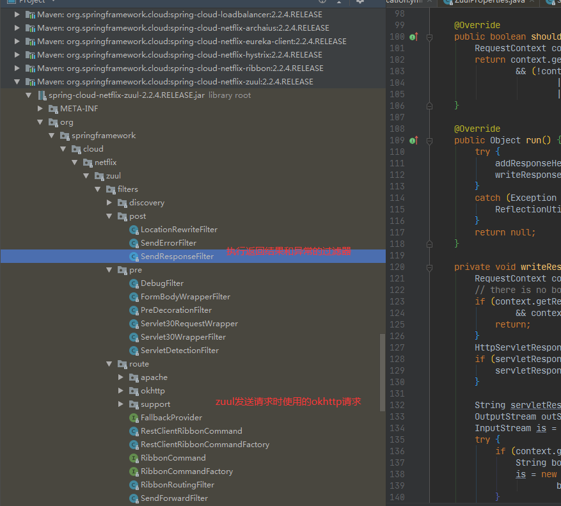This screenshot has height=506, width=561.
Task: Select the springframework package label
Action: tap(104, 136)
